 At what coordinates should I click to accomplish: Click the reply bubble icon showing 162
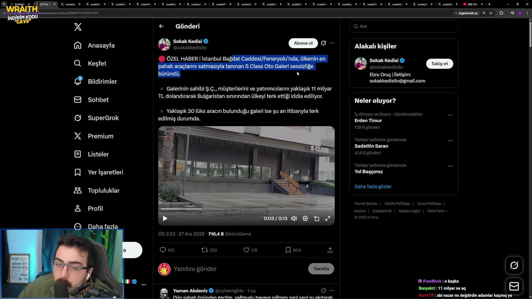coord(163,250)
